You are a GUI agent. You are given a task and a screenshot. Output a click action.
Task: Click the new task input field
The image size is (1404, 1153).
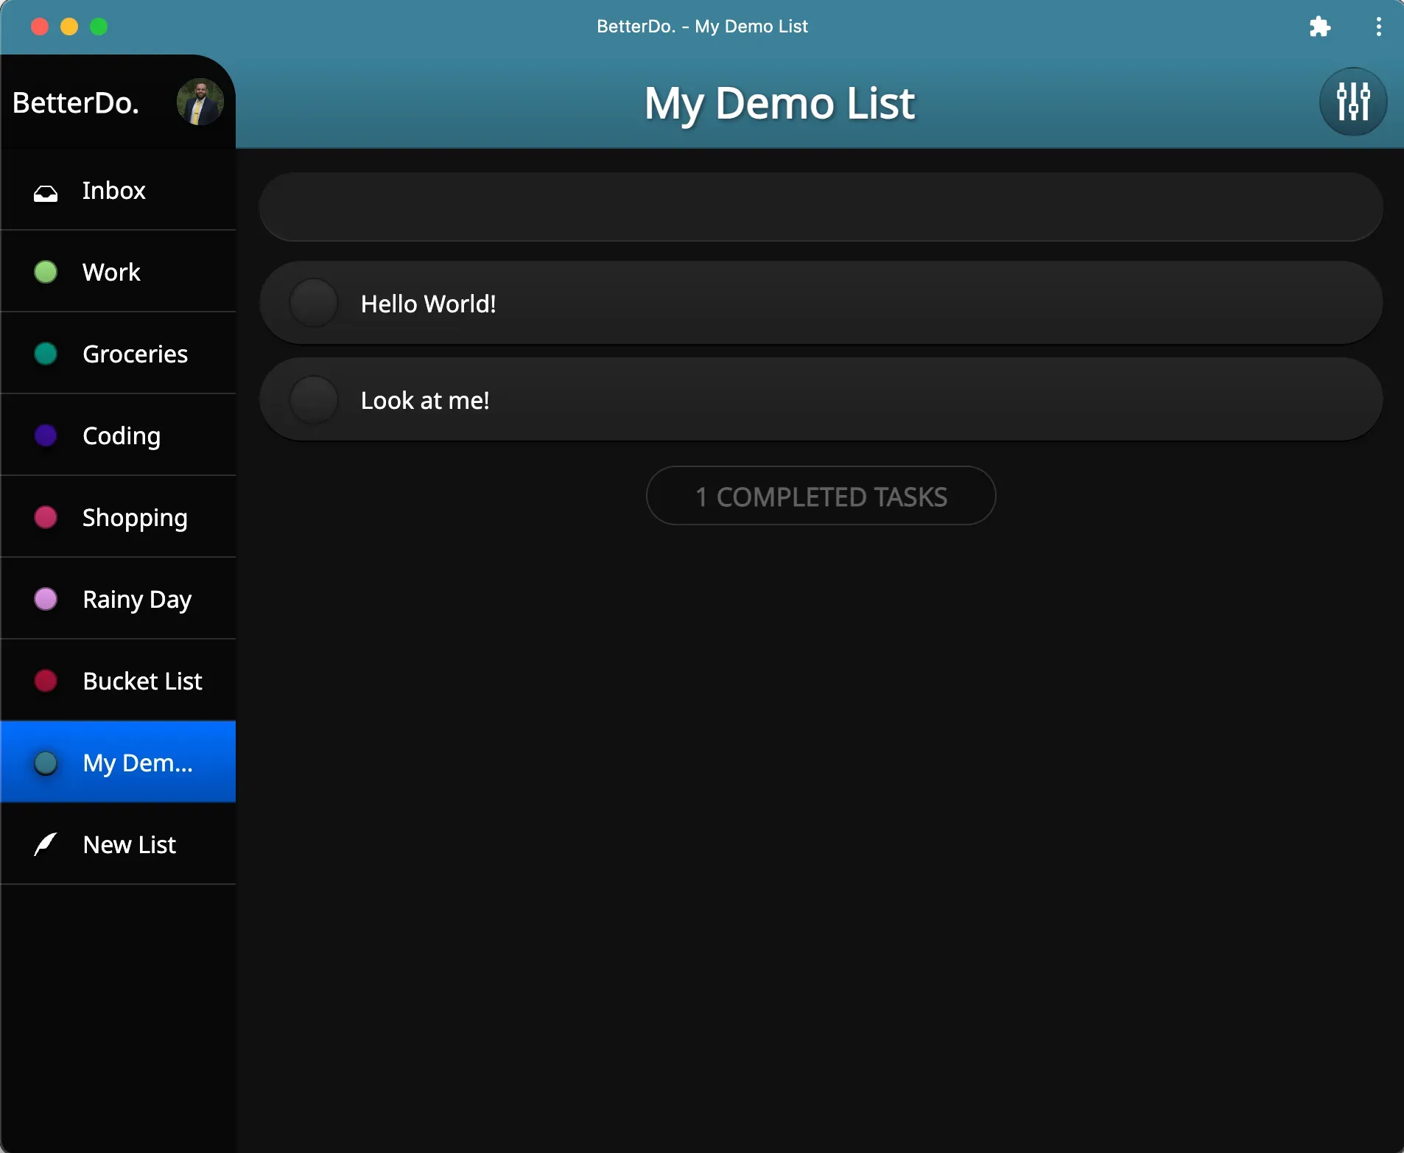(x=820, y=207)
